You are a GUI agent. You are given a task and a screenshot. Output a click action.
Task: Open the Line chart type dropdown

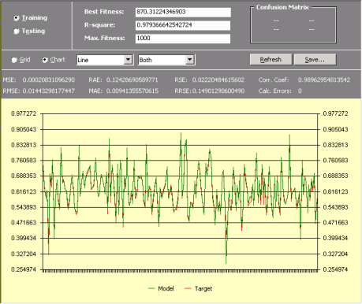(x=105, y=60)
